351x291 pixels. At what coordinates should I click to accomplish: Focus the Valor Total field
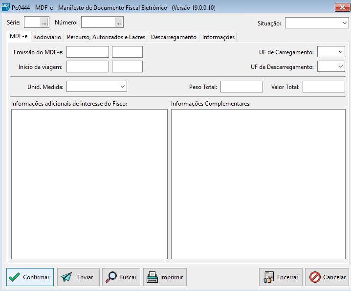(324, 87)
